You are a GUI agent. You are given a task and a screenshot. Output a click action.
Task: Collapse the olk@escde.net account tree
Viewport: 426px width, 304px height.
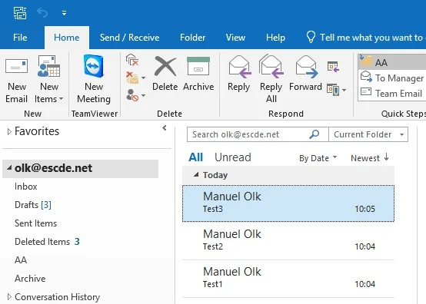(x=9, y=168)
